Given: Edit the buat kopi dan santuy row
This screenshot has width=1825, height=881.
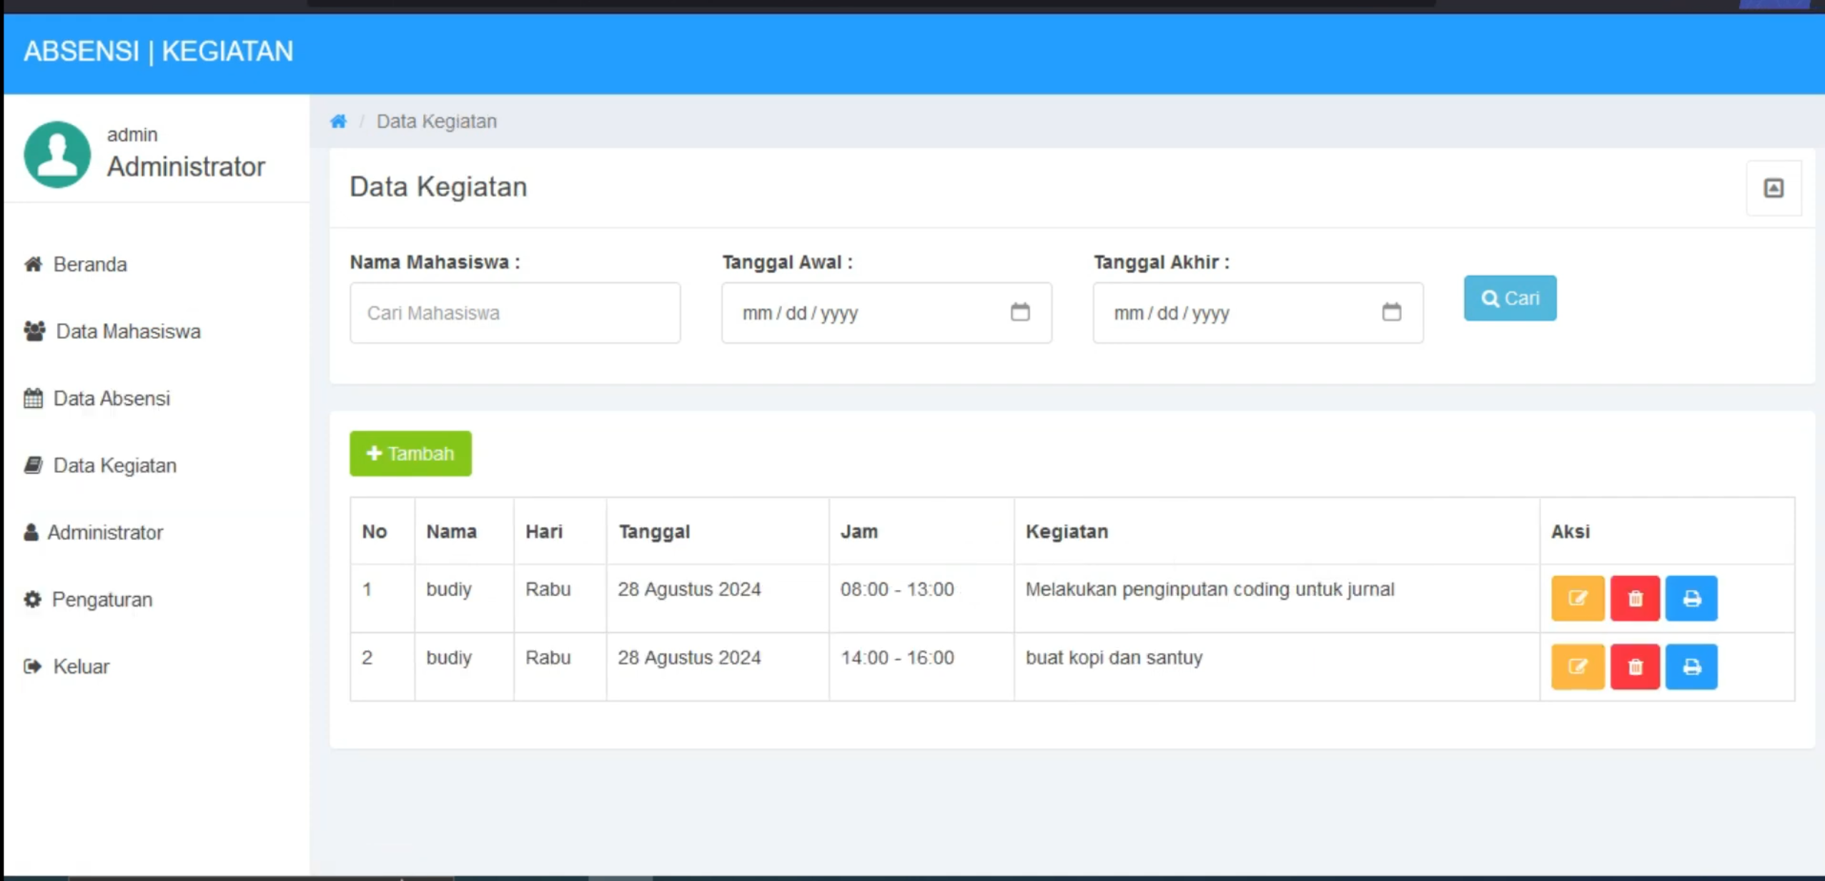Looking at the screenshot, I should click(1578, 667).
